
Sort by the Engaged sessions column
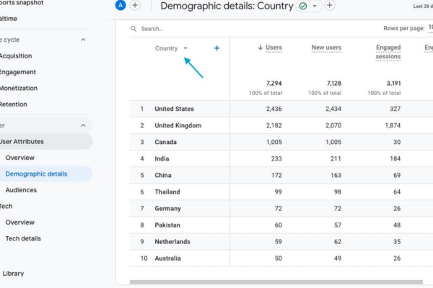point(388,52)
